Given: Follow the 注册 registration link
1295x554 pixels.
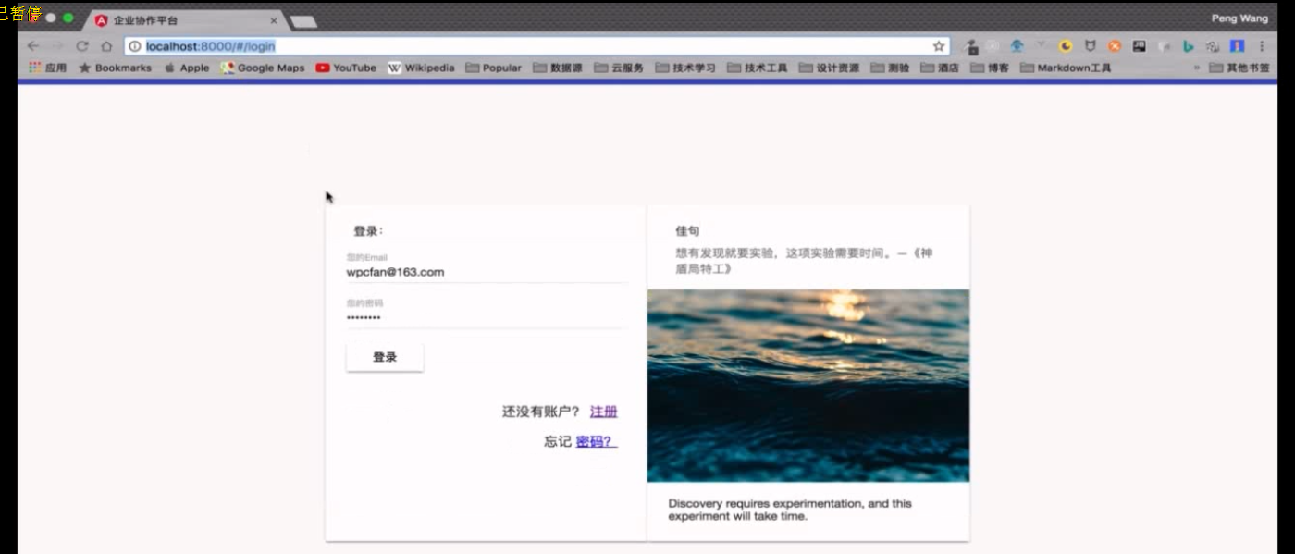Looking at the screenshot, I should click(603, 412).
